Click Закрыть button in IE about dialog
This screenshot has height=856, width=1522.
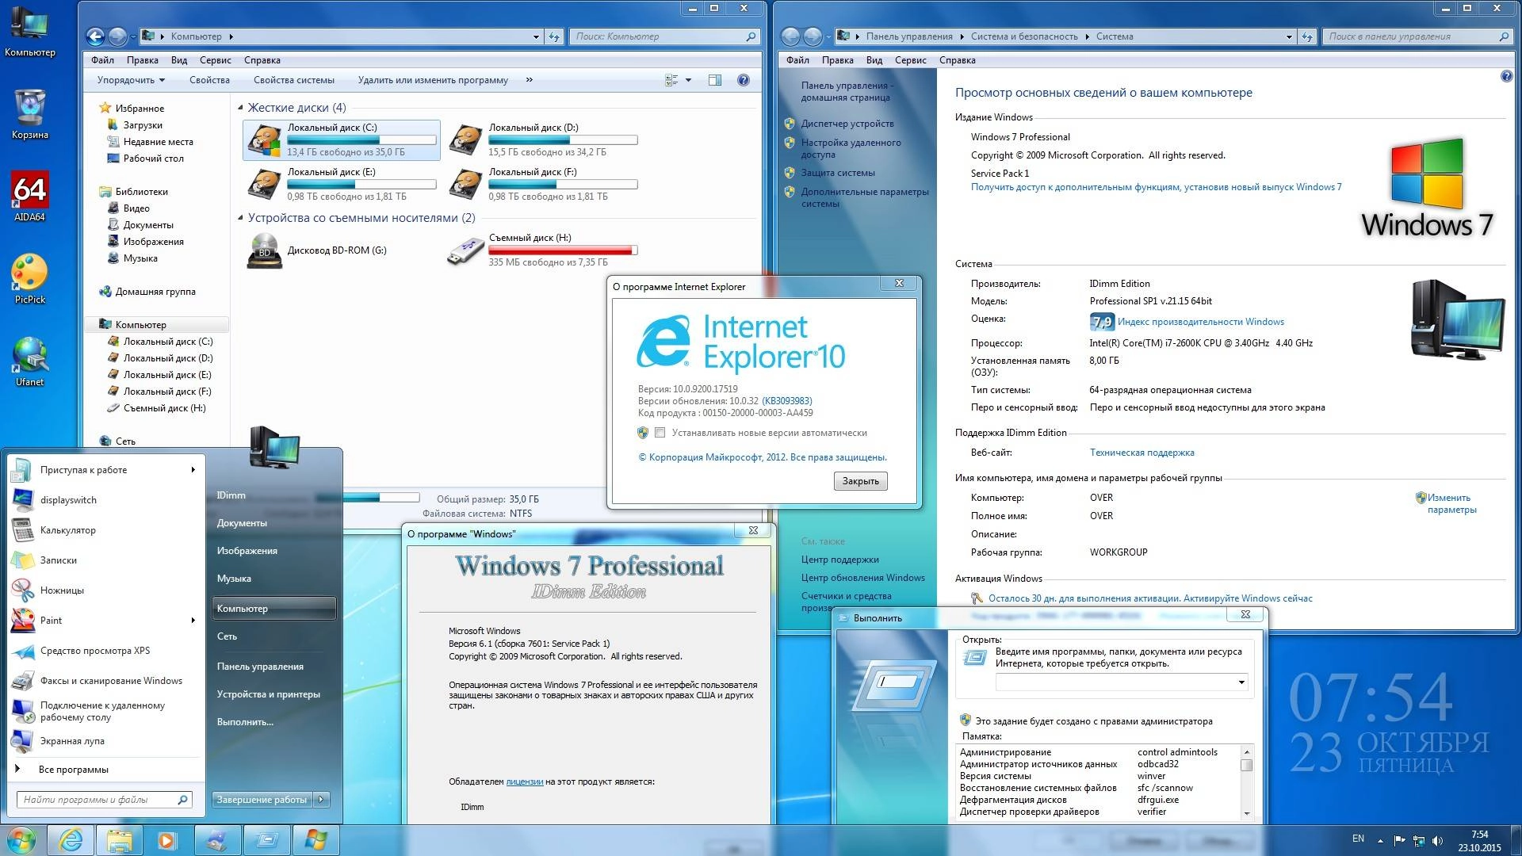pos(860,481)
